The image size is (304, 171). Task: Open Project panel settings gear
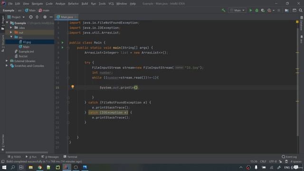click(45, 17)
